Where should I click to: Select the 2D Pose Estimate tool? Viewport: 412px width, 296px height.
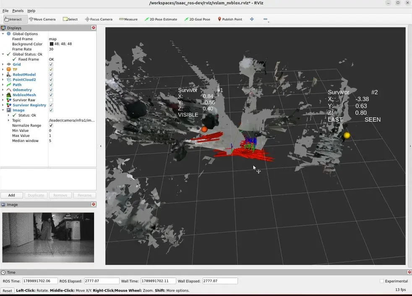pyautogui.click(x=161, y=19)
